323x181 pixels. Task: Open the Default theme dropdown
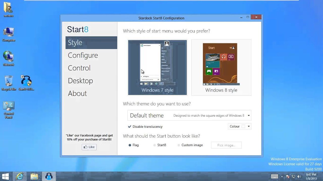click(x=189, y=115)
